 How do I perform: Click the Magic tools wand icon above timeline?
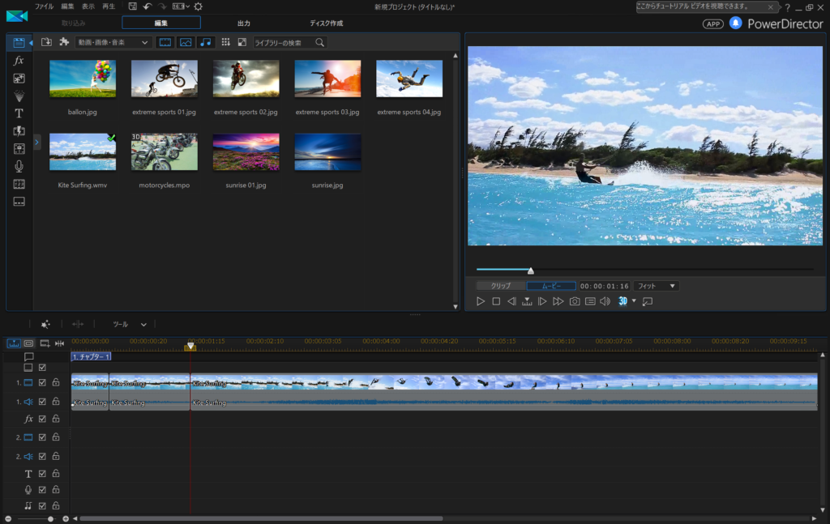(45, 324)
